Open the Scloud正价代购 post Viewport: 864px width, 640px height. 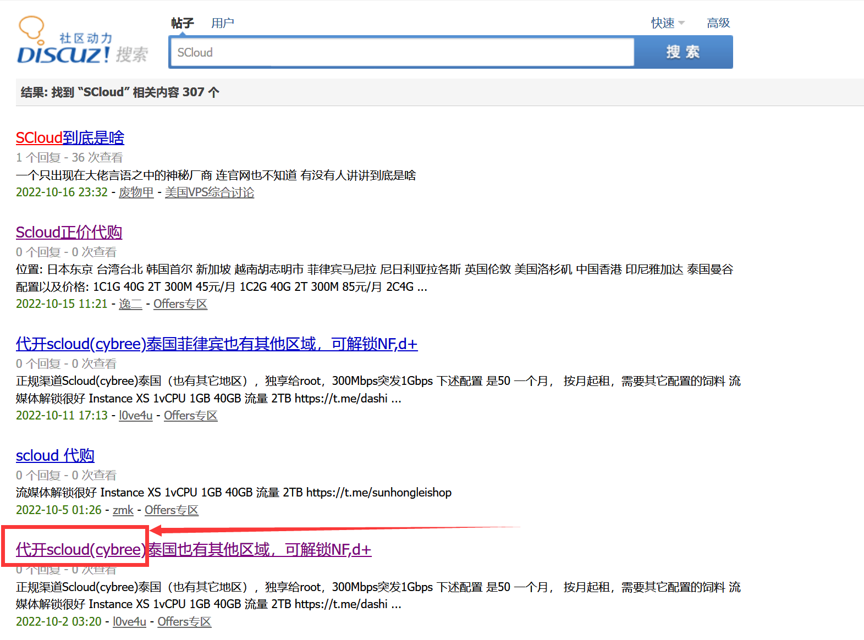click(69, 232)
